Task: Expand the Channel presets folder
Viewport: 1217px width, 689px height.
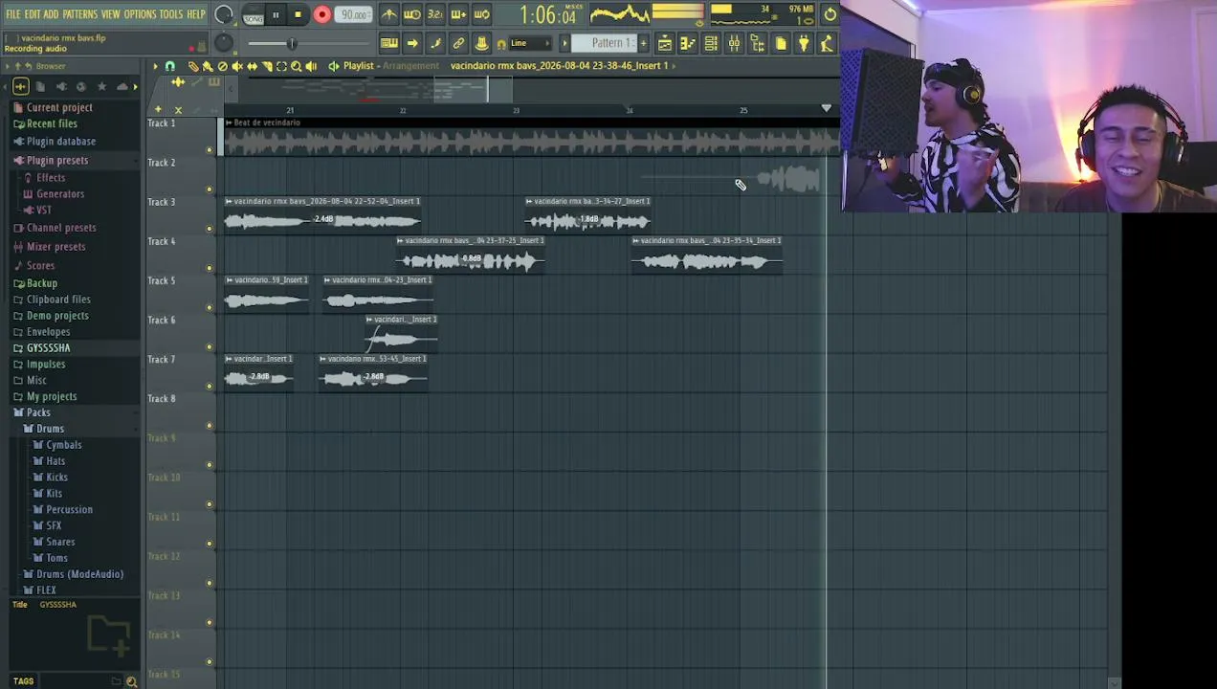Action: coord(61,228)
